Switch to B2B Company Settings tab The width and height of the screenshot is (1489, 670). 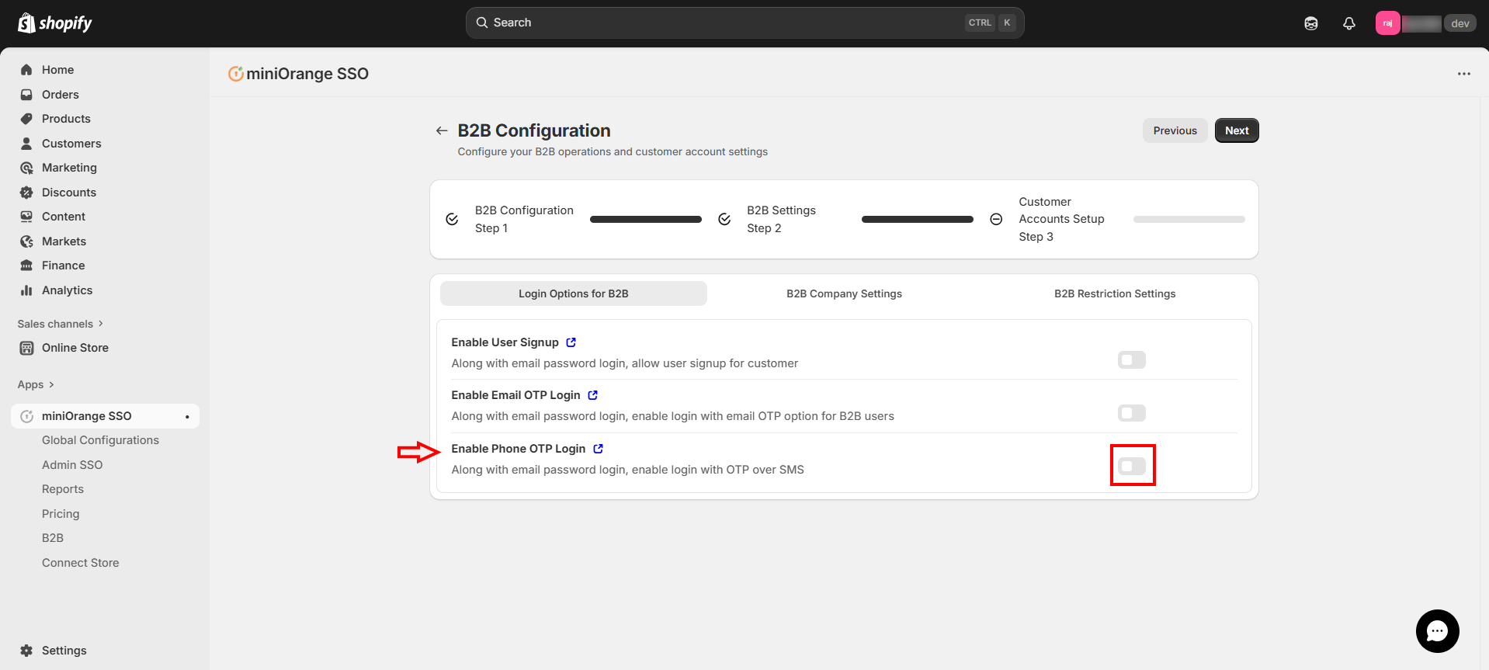tap(844, 293)
